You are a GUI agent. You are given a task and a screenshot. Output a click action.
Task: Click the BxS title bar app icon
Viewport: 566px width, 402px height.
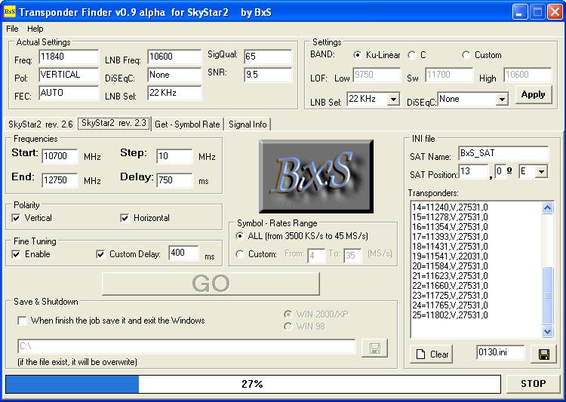(x=9, y=11)
